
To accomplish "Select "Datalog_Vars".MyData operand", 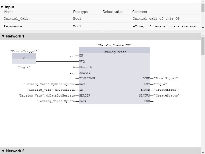I will point(56,101).
